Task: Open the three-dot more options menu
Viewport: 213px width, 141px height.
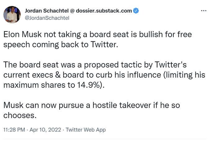Action: coord(204,11)
